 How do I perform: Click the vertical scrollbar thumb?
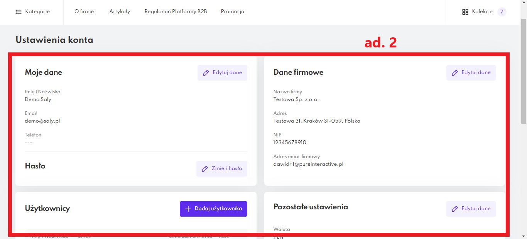[x=524, y=69]
